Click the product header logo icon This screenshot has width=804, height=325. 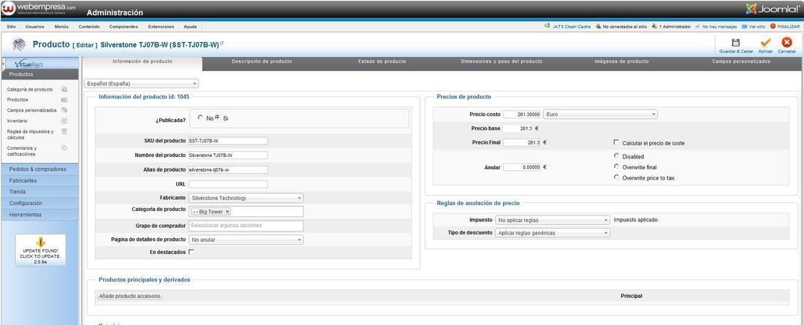click(x=19, y=45)
